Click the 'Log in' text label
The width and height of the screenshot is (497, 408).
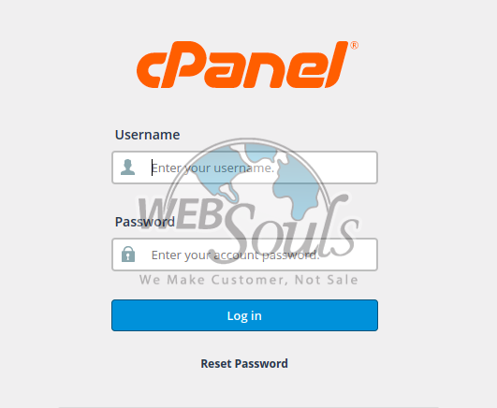244,315
